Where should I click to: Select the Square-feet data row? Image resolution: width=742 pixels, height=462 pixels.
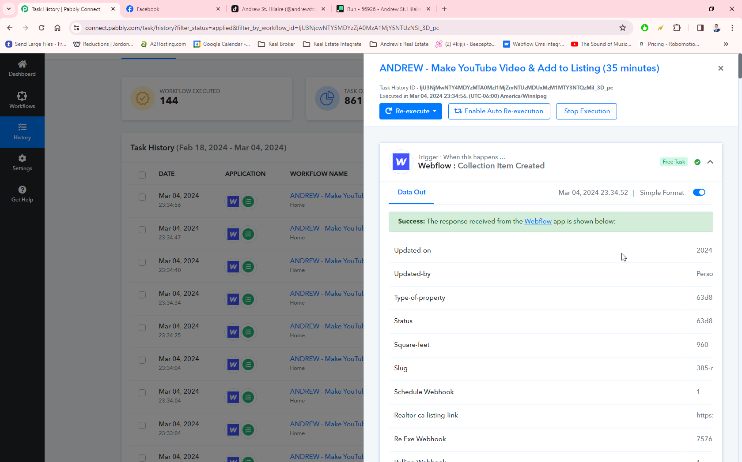pyautogui.click(x=551, y=345)
